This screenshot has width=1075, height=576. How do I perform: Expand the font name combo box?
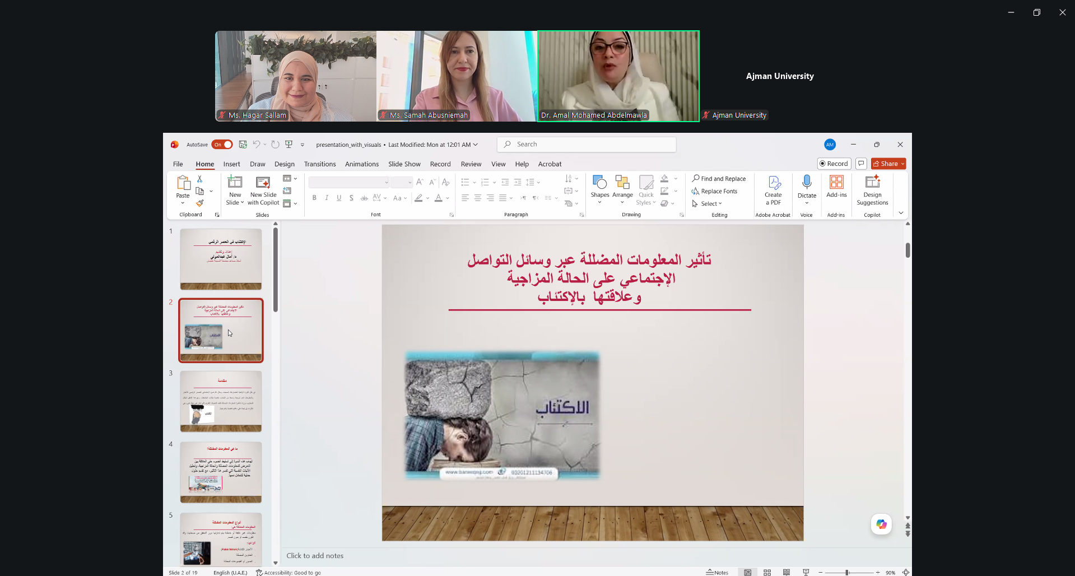tap(387, 182)
